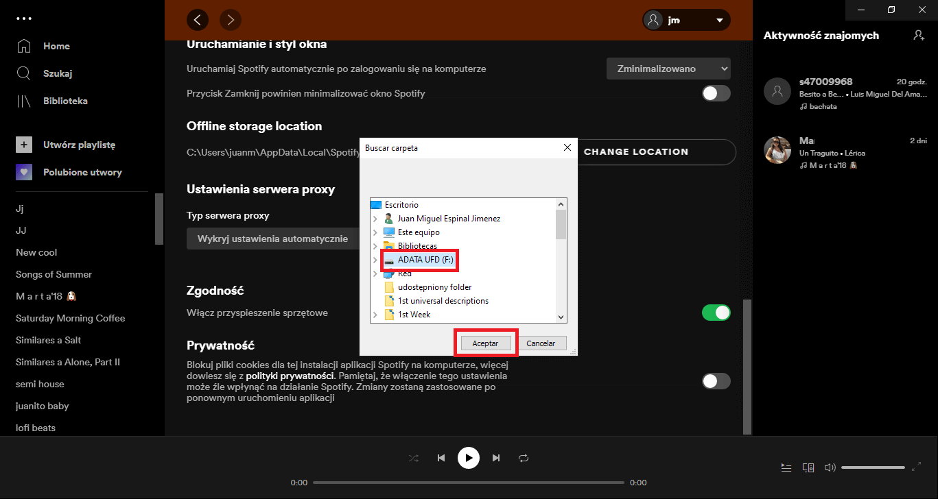Open the lofi beats playlist
The image size is (938, 499).
tap(36, 428)
